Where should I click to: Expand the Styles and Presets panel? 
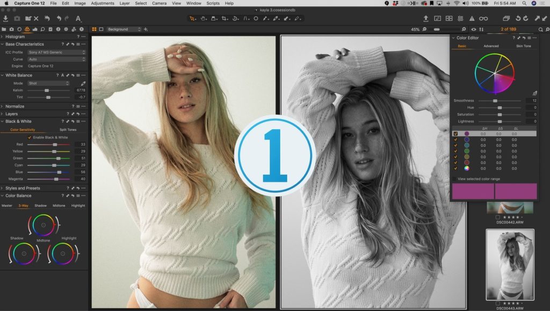tap(2, 189)
